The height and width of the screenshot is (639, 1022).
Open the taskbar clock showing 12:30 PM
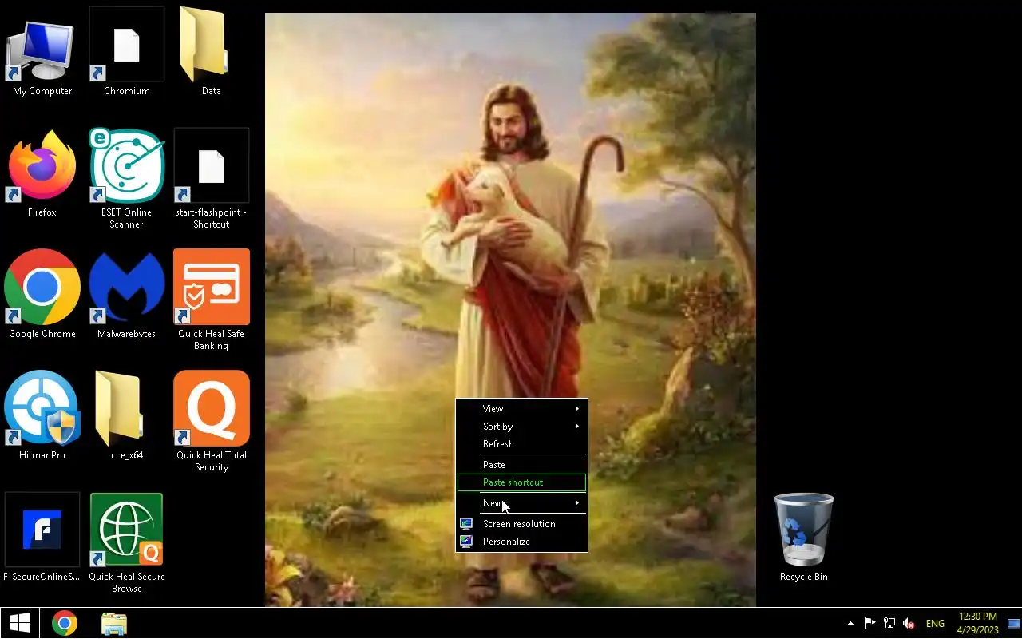tap(977, 623)
